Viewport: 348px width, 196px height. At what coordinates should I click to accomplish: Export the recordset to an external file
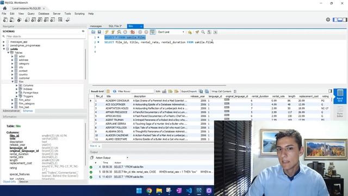tap(201, 91)
